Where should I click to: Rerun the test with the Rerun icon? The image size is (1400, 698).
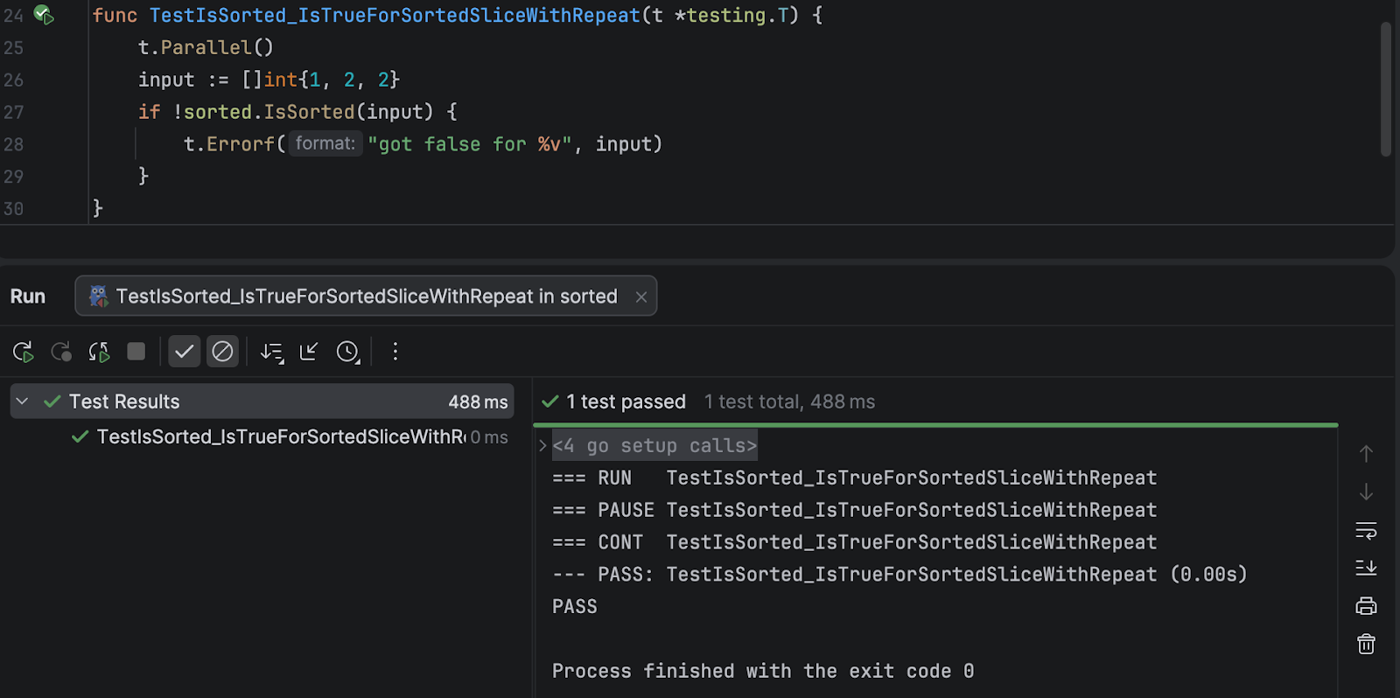pos(23,352)
